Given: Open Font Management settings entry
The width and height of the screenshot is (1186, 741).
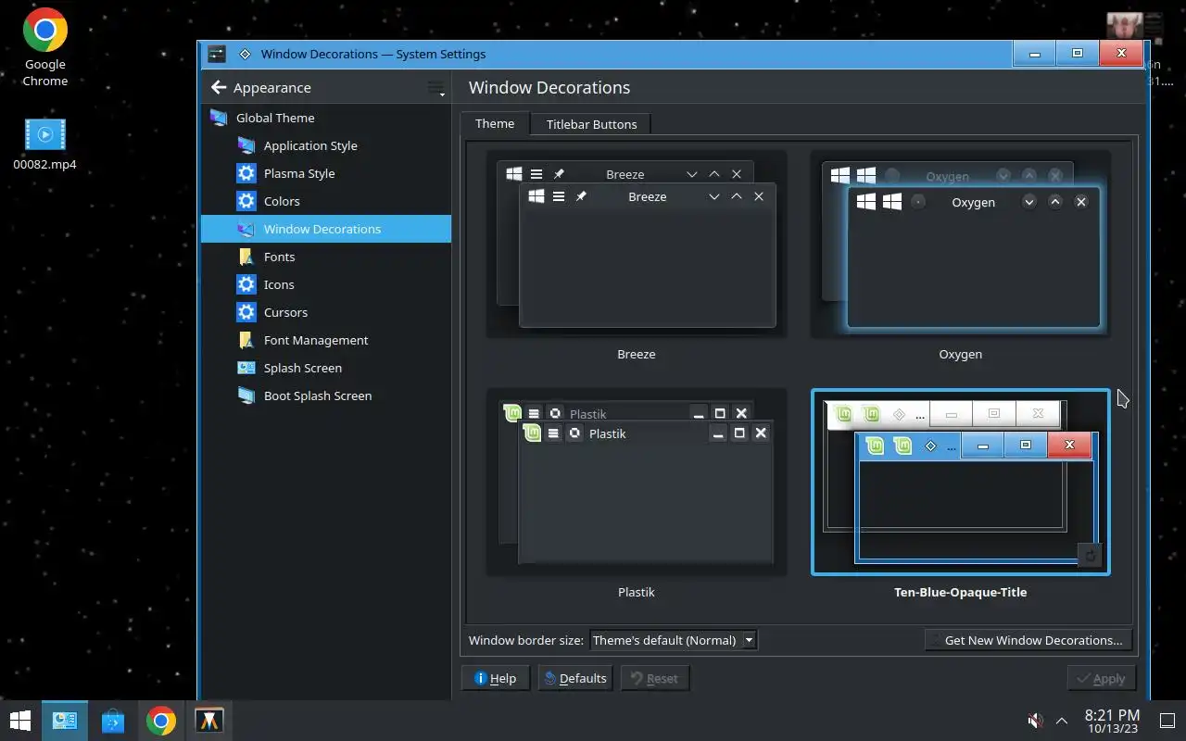Looking at the screenshot, I should tap(326, 340).
